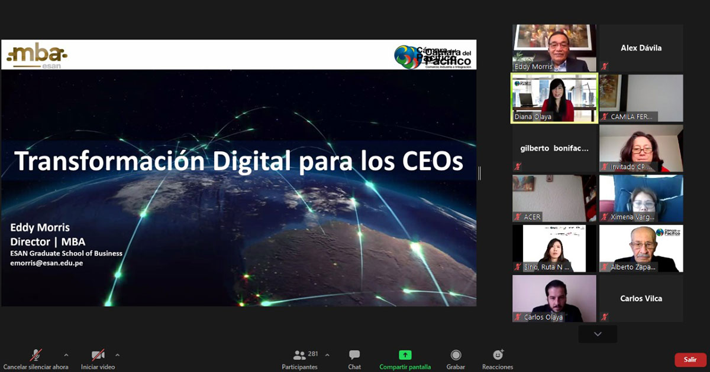Show more participants with down chevron
710x372 pixels.
click(598, 334)
